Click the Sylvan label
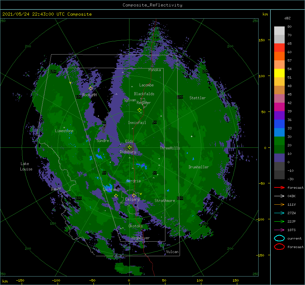305x285 pixels. click(x=130, y=100)
